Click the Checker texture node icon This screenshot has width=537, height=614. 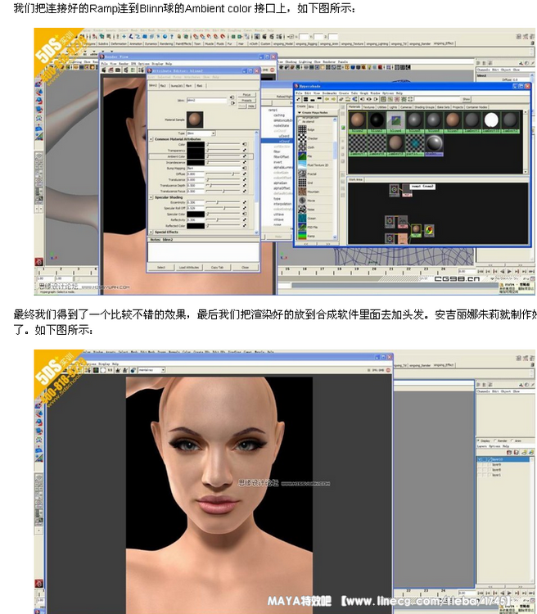click(302, 138)
